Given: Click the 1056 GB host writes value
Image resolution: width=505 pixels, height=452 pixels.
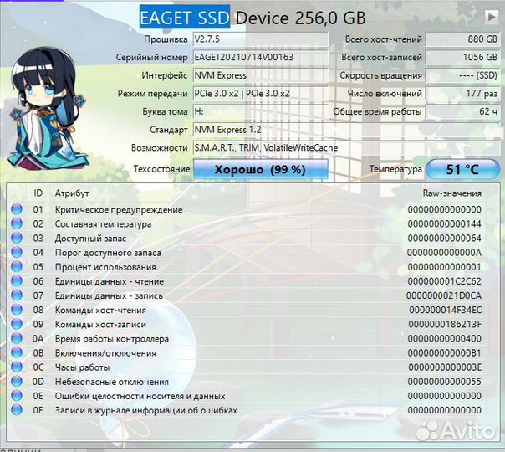Looking at the screenshot, I should (462, 57).
